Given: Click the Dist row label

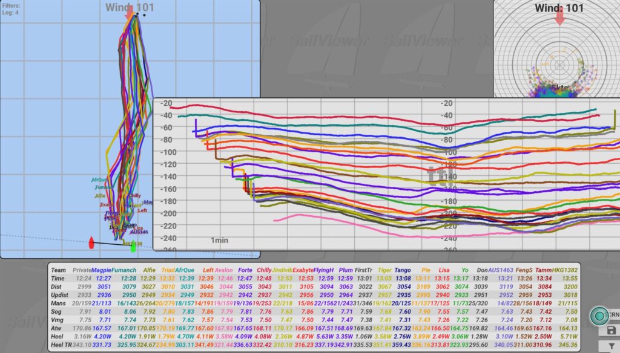Looking at the screenshot, I should (x=56, y=287).
